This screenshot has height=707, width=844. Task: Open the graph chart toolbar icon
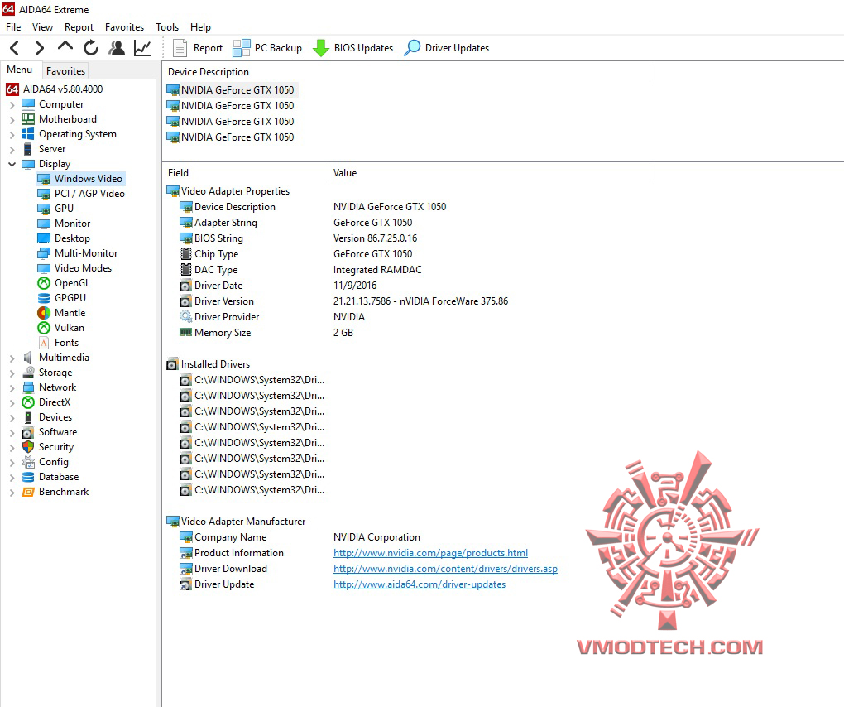pyautogui.click(x=142, y=48)
